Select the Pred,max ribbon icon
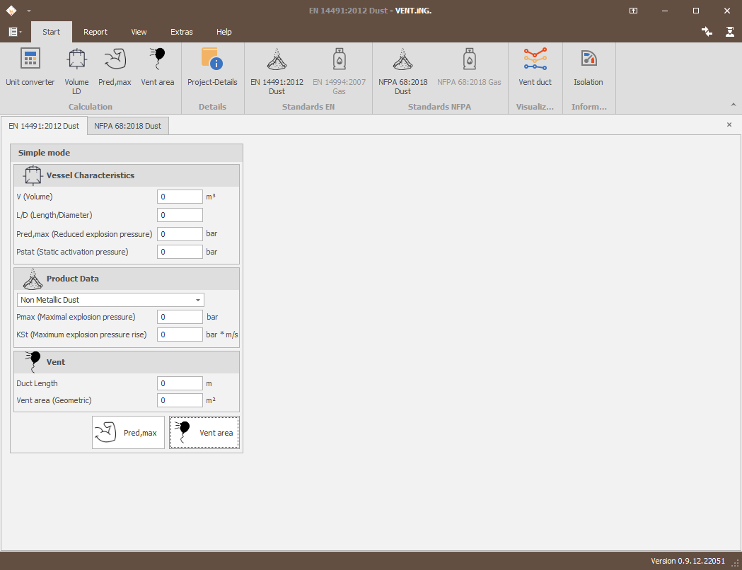742x570 pixels. pyautogui.click(x=115, y=68)
